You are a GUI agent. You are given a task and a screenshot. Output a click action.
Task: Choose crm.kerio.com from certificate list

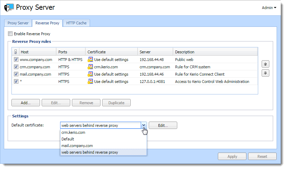click(104, 132)
